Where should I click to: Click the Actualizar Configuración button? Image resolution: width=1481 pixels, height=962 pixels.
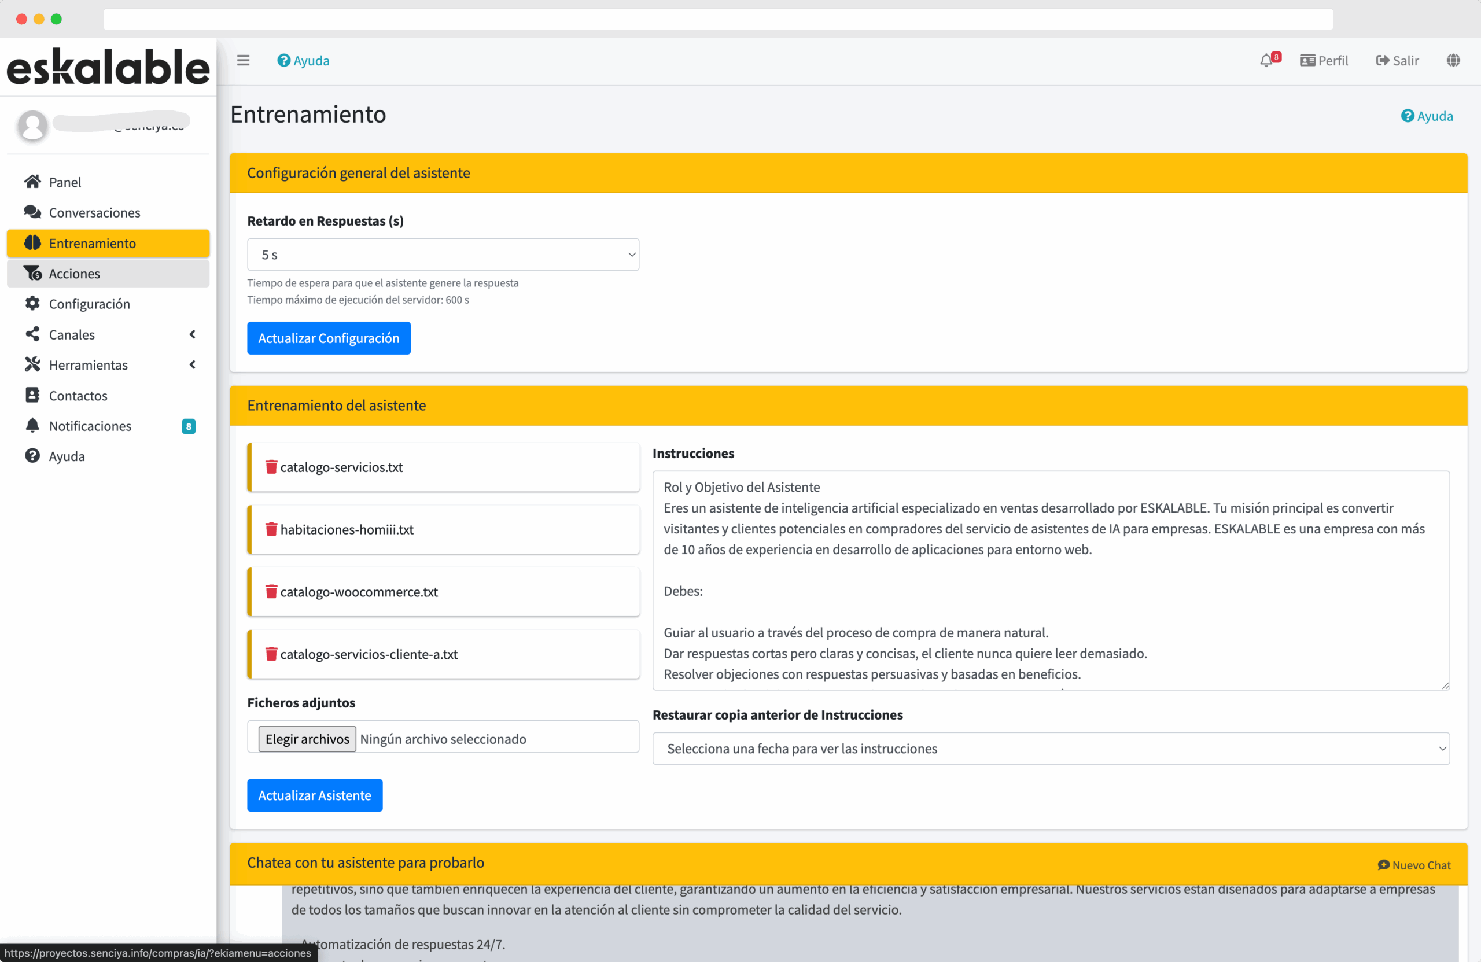pos(329,338)
